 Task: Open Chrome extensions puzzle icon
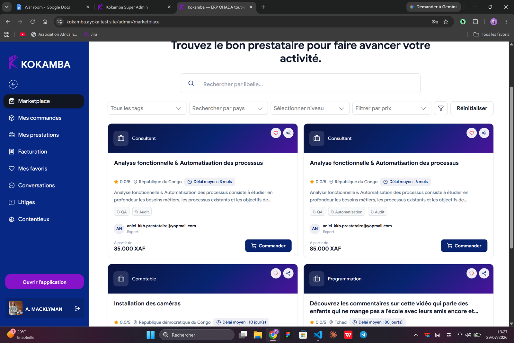click(475, 22)
